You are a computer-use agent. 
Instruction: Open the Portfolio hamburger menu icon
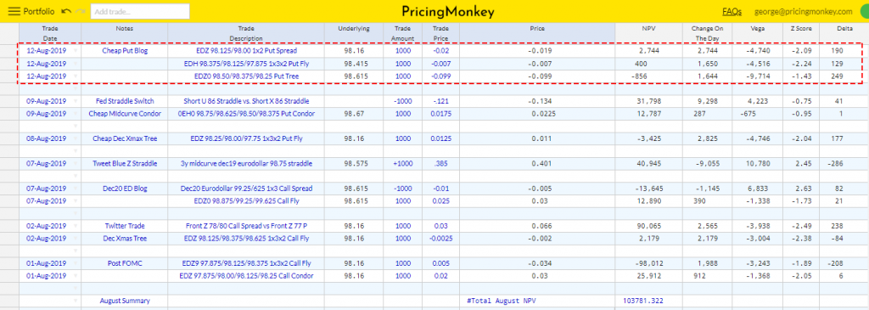(14, 11)
